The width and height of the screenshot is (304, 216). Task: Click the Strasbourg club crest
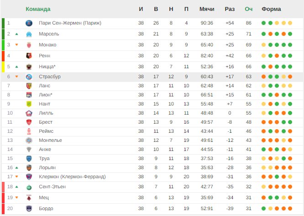29,76
